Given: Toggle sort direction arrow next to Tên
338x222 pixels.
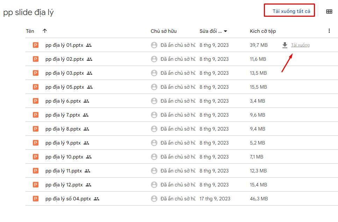Looking at the screenshot, I should click(x=44, y=31).
